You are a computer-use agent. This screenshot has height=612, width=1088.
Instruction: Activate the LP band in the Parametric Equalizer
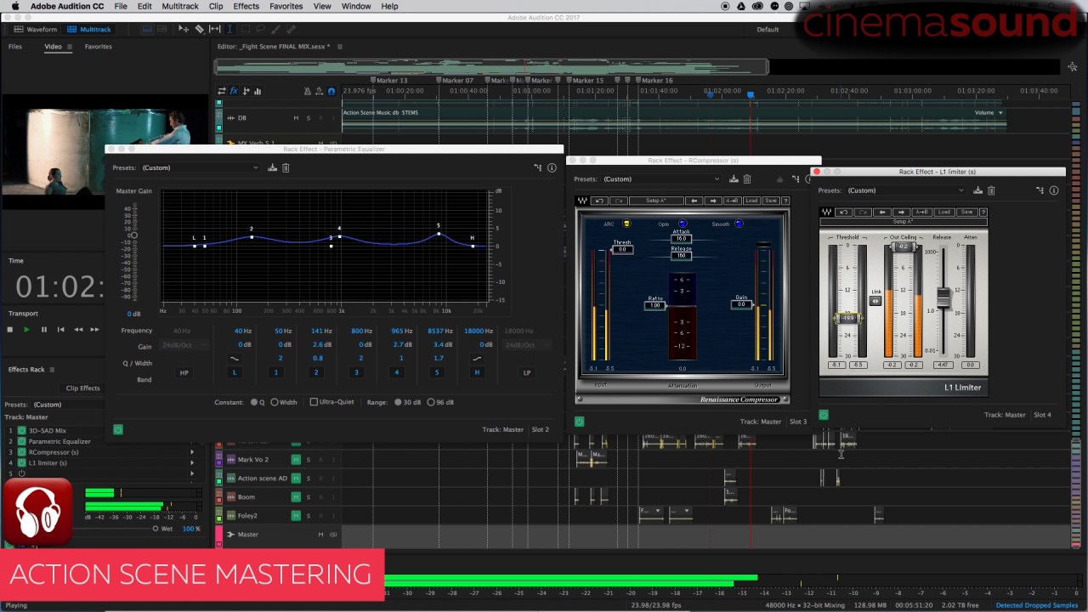(527, 372)
